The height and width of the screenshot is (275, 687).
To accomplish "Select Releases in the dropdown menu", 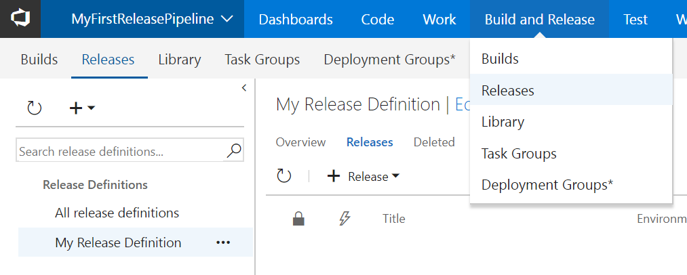I will [507, 90].
